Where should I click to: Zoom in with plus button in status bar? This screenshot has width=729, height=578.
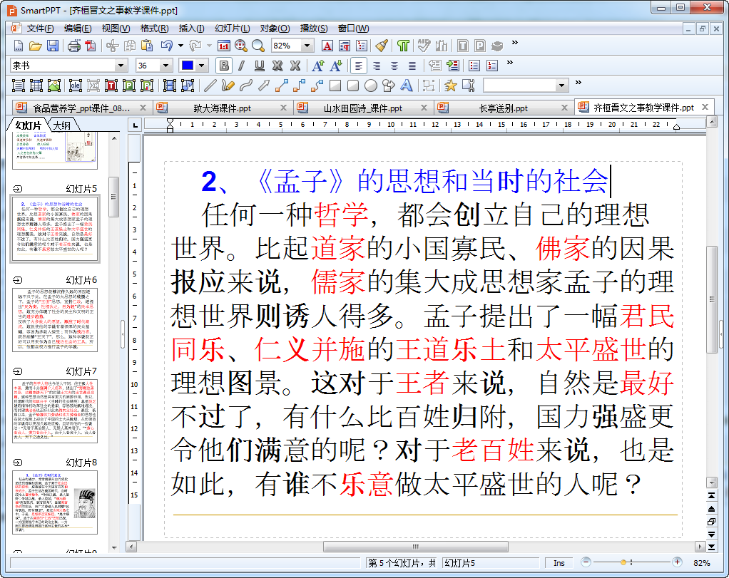pyautogui.click(x=677, y=562)
